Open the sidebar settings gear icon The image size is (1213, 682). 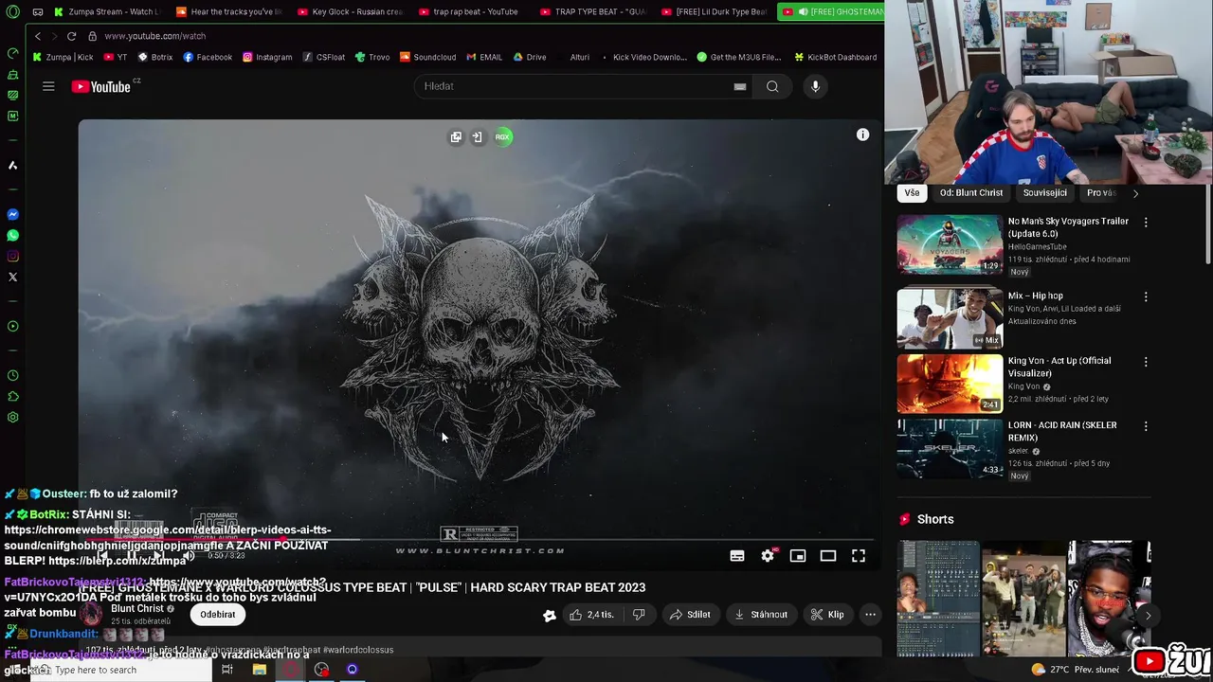tap(12, 417)
